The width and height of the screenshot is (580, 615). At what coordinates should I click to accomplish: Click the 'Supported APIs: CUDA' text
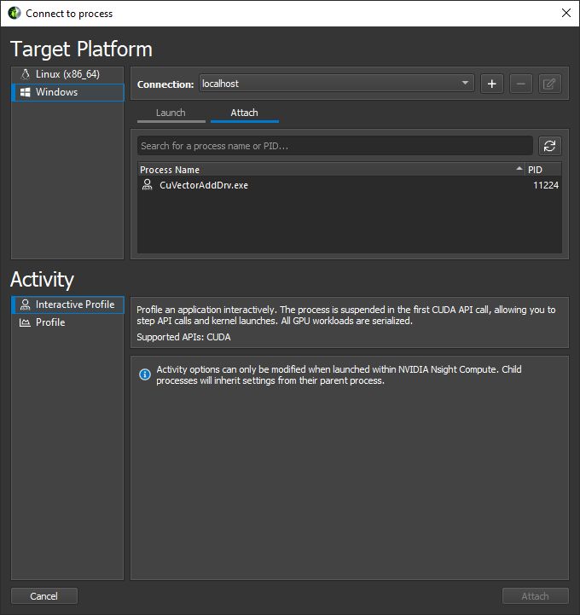[183, 337]
